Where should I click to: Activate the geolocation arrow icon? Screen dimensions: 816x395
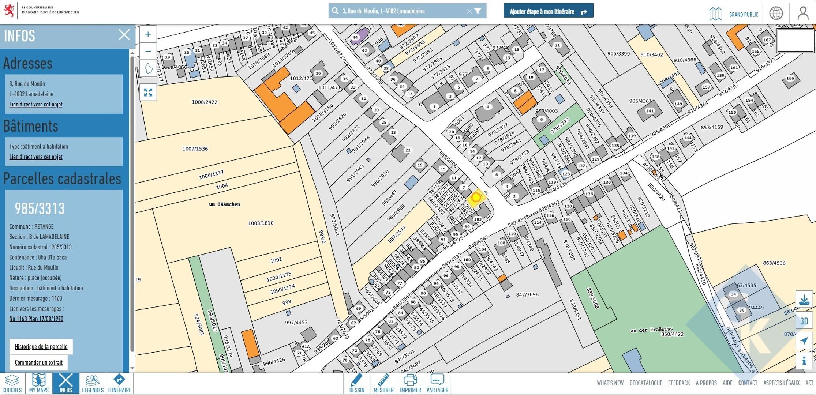804,341
